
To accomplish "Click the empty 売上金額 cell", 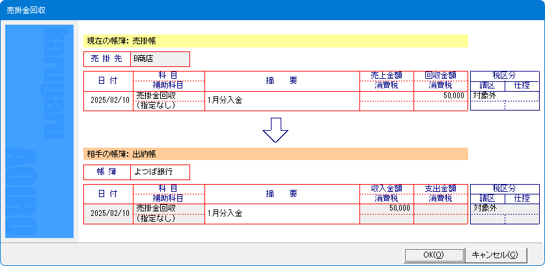I will coord(386,96).
